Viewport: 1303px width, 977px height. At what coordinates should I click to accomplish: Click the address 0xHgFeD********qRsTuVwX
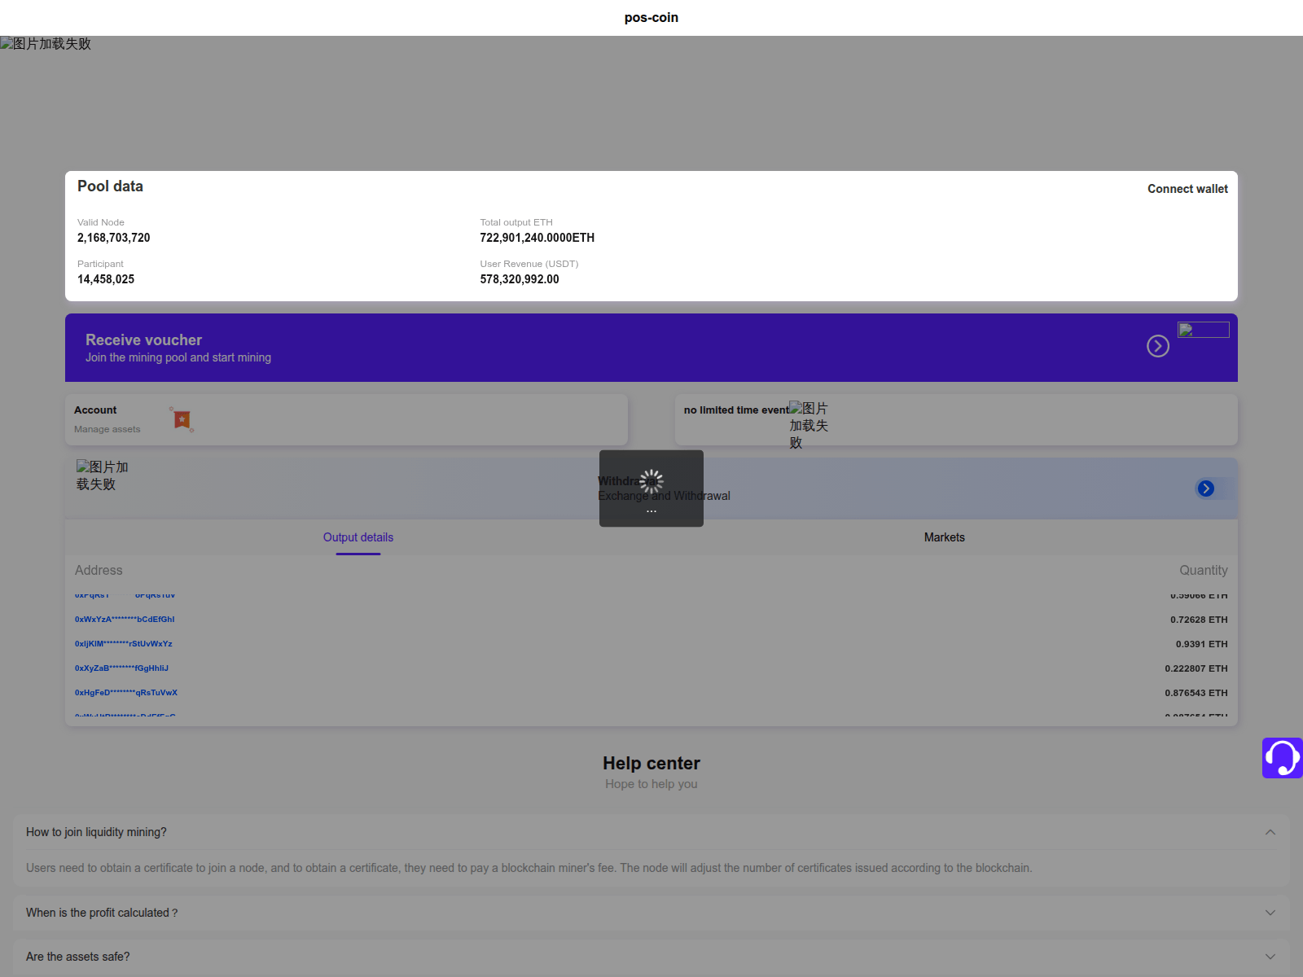coord(126,693)
